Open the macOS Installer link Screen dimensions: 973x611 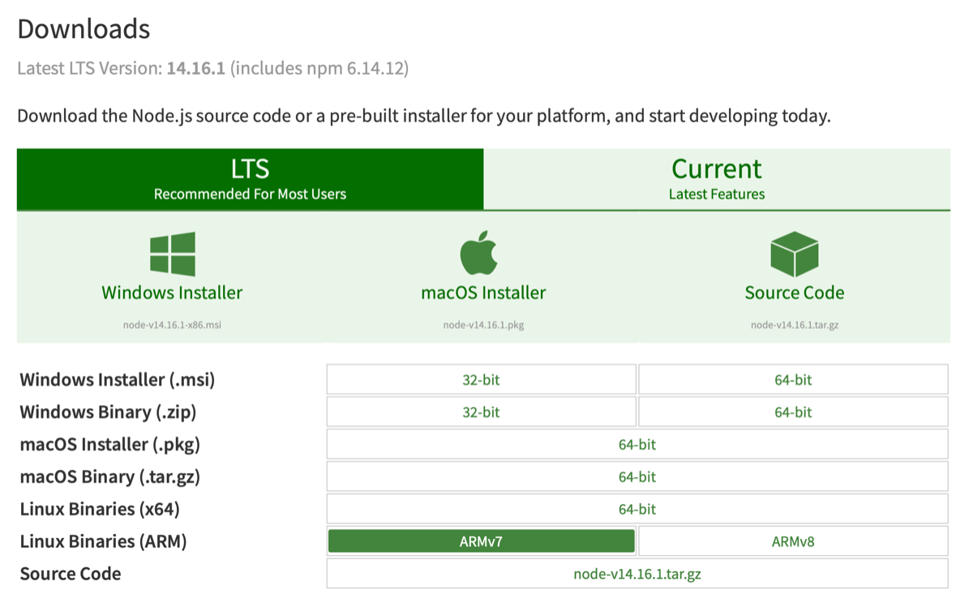[x=483, y=293]
